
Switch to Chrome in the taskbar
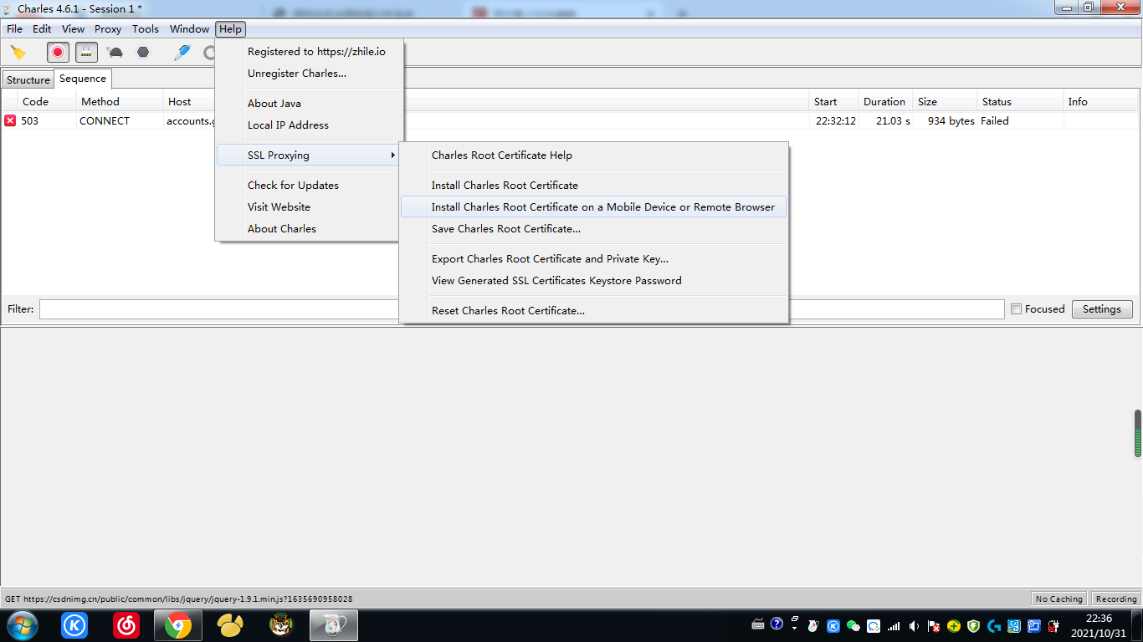pyautogui.click(x=178, y=624)
